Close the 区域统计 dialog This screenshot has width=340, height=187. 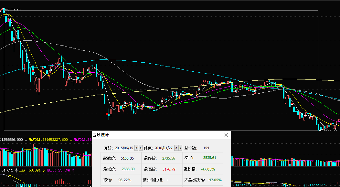pos(226,135)
